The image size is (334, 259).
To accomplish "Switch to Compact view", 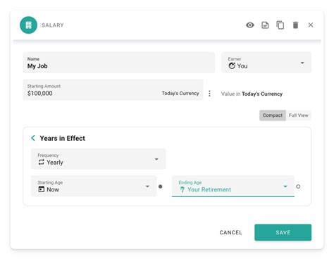I will pos(273,115).
